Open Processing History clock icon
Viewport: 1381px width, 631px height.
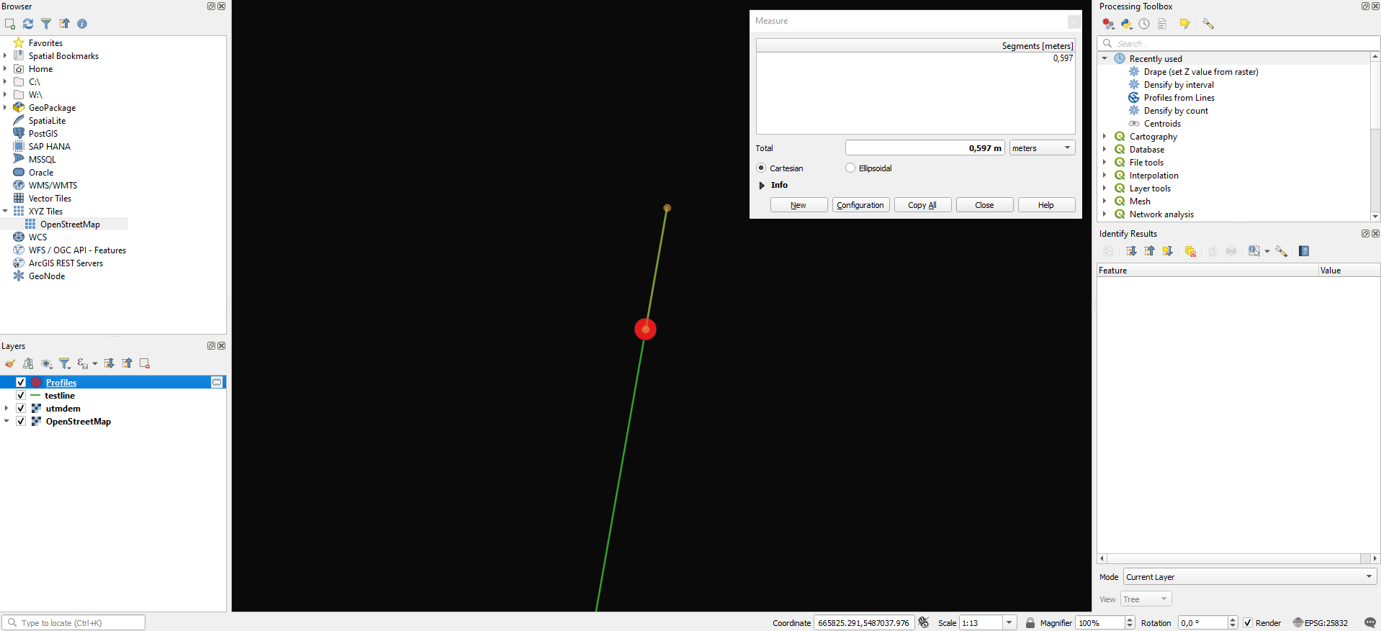click(x=1144, y=24)
